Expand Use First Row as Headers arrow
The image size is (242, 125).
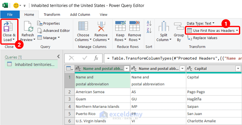coord(237,31)
